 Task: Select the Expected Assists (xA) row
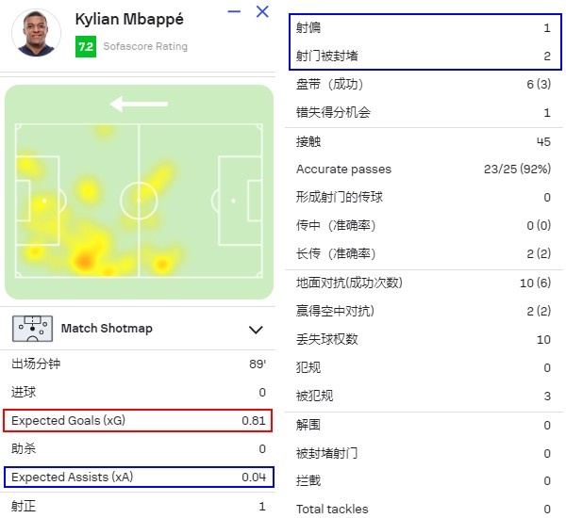(x=139, y=477)
